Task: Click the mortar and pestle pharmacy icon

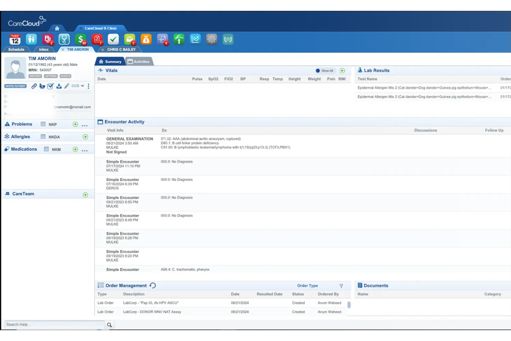Action: (x=42, y=86)
